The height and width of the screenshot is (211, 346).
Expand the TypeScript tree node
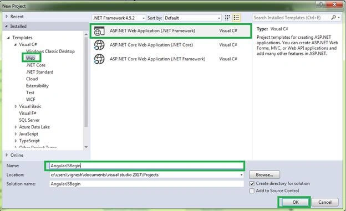pyautogui.click(x=16, y=141)
